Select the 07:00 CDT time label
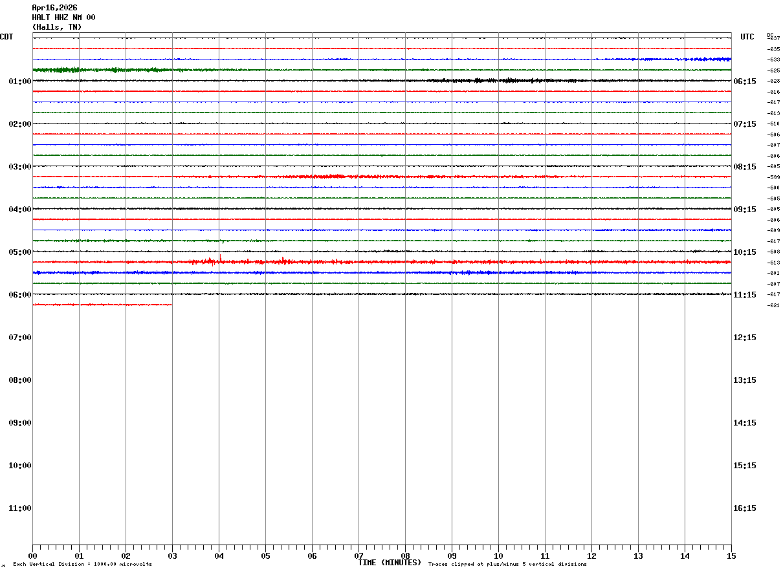 pos(20,338)
